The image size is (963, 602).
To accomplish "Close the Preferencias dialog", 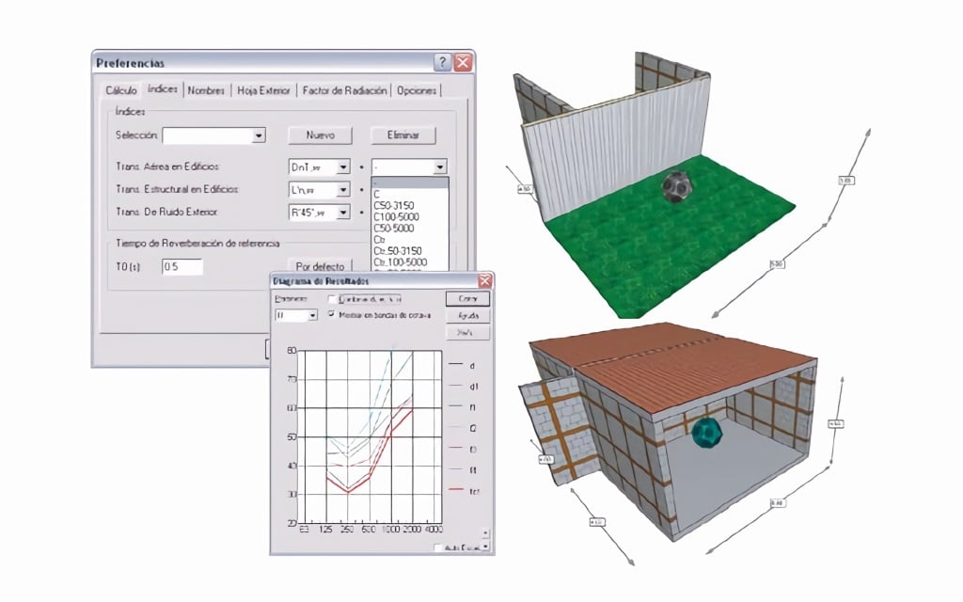I will (463, 63).
